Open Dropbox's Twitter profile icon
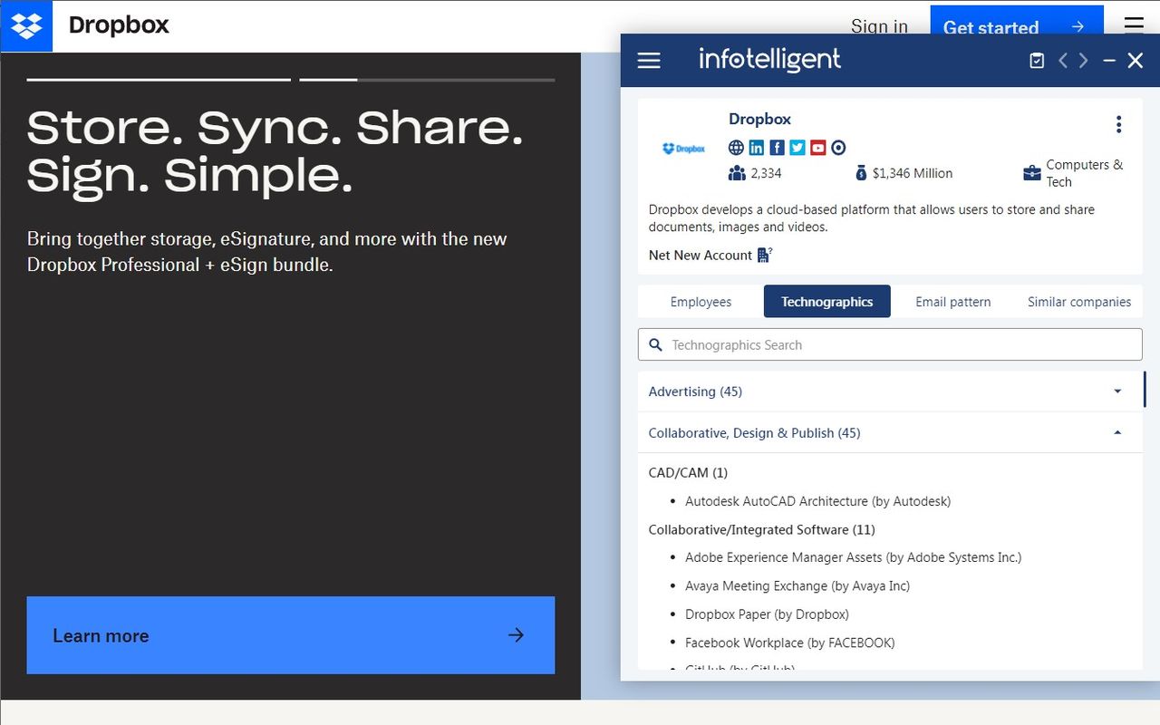1160x725 pixels. coord(797,148)
